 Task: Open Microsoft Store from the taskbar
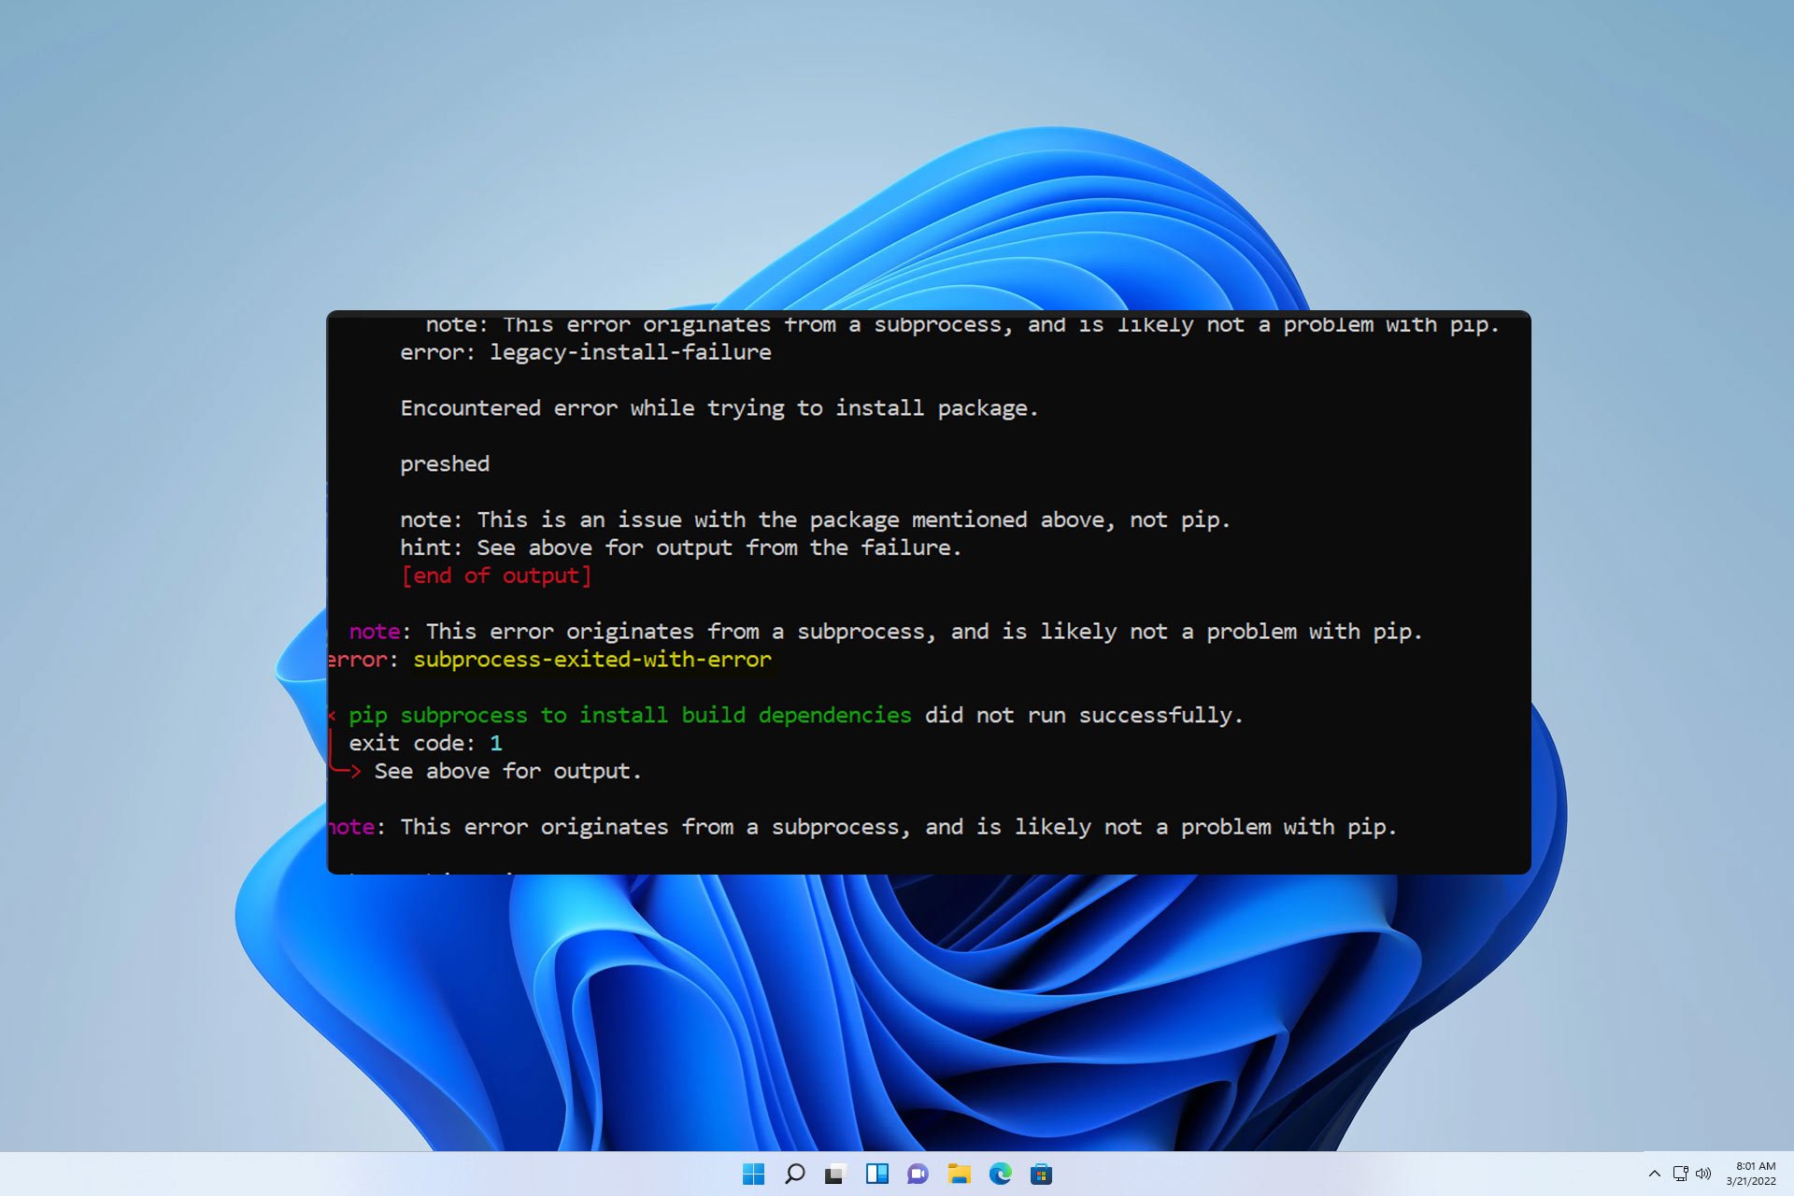point(1041,1175)
